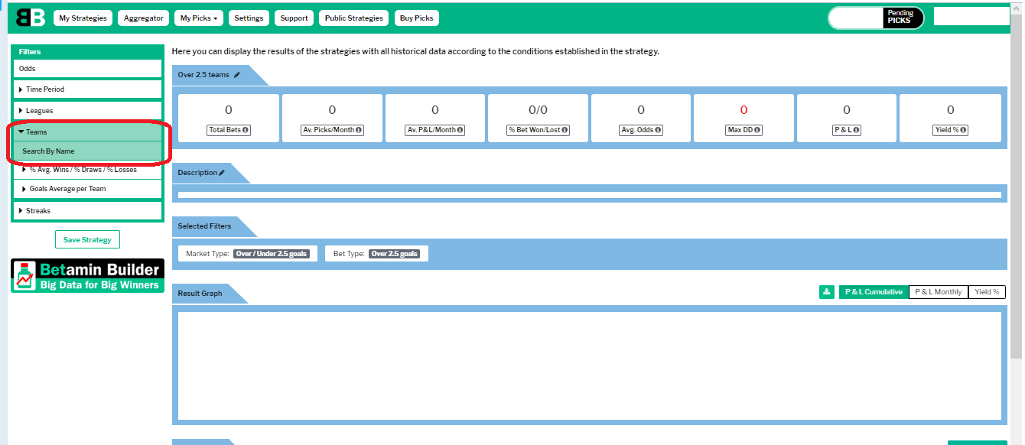
Task: Click the Market Type filter tag
Action: coord(248,253)
